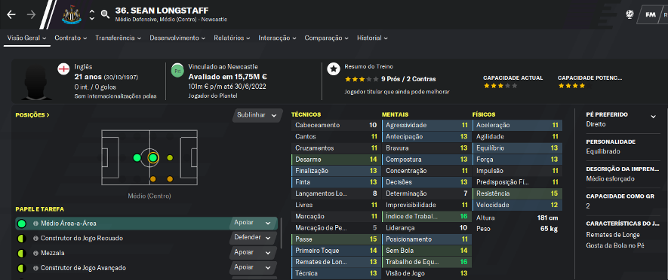
Task: Select the Construtor de Jogo Recuado role
Action: tap(82, 239)
